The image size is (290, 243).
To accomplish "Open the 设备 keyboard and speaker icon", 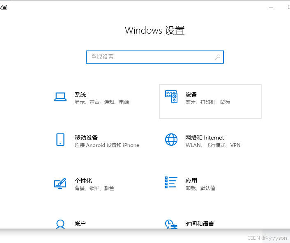I will coord(171,96).
